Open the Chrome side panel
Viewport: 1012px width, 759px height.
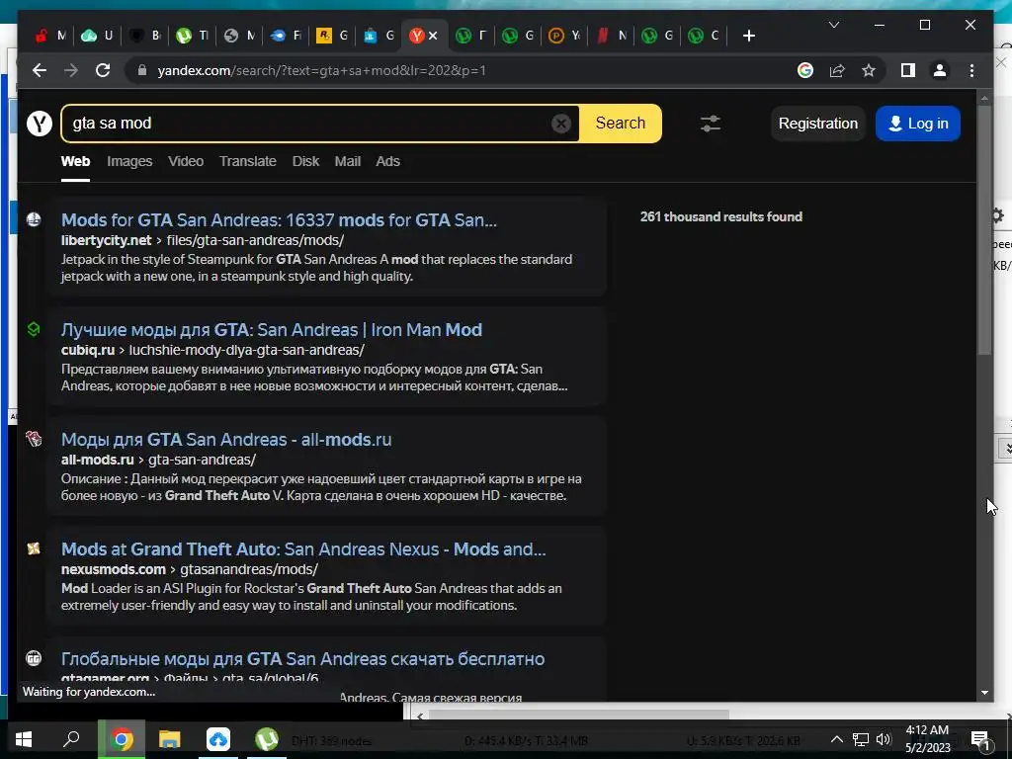coord(908,70)
